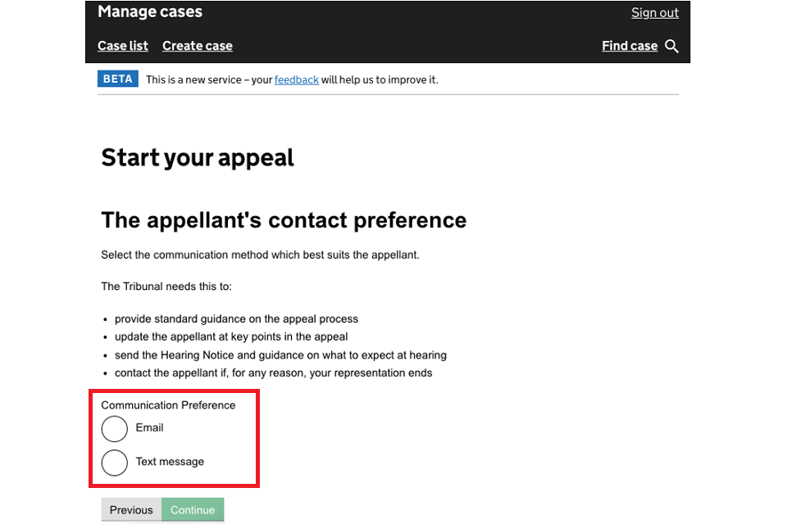Click the Manage cases header title
787x524 pixels.
(x=150, y=11)
